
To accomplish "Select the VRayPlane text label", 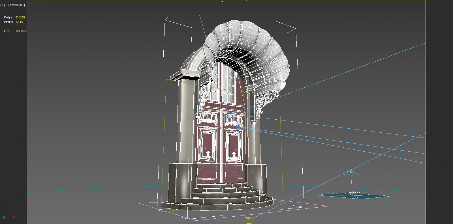I will [x=352, y=193].
